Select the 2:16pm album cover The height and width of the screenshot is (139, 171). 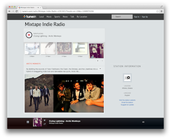[x=64, y=48]
